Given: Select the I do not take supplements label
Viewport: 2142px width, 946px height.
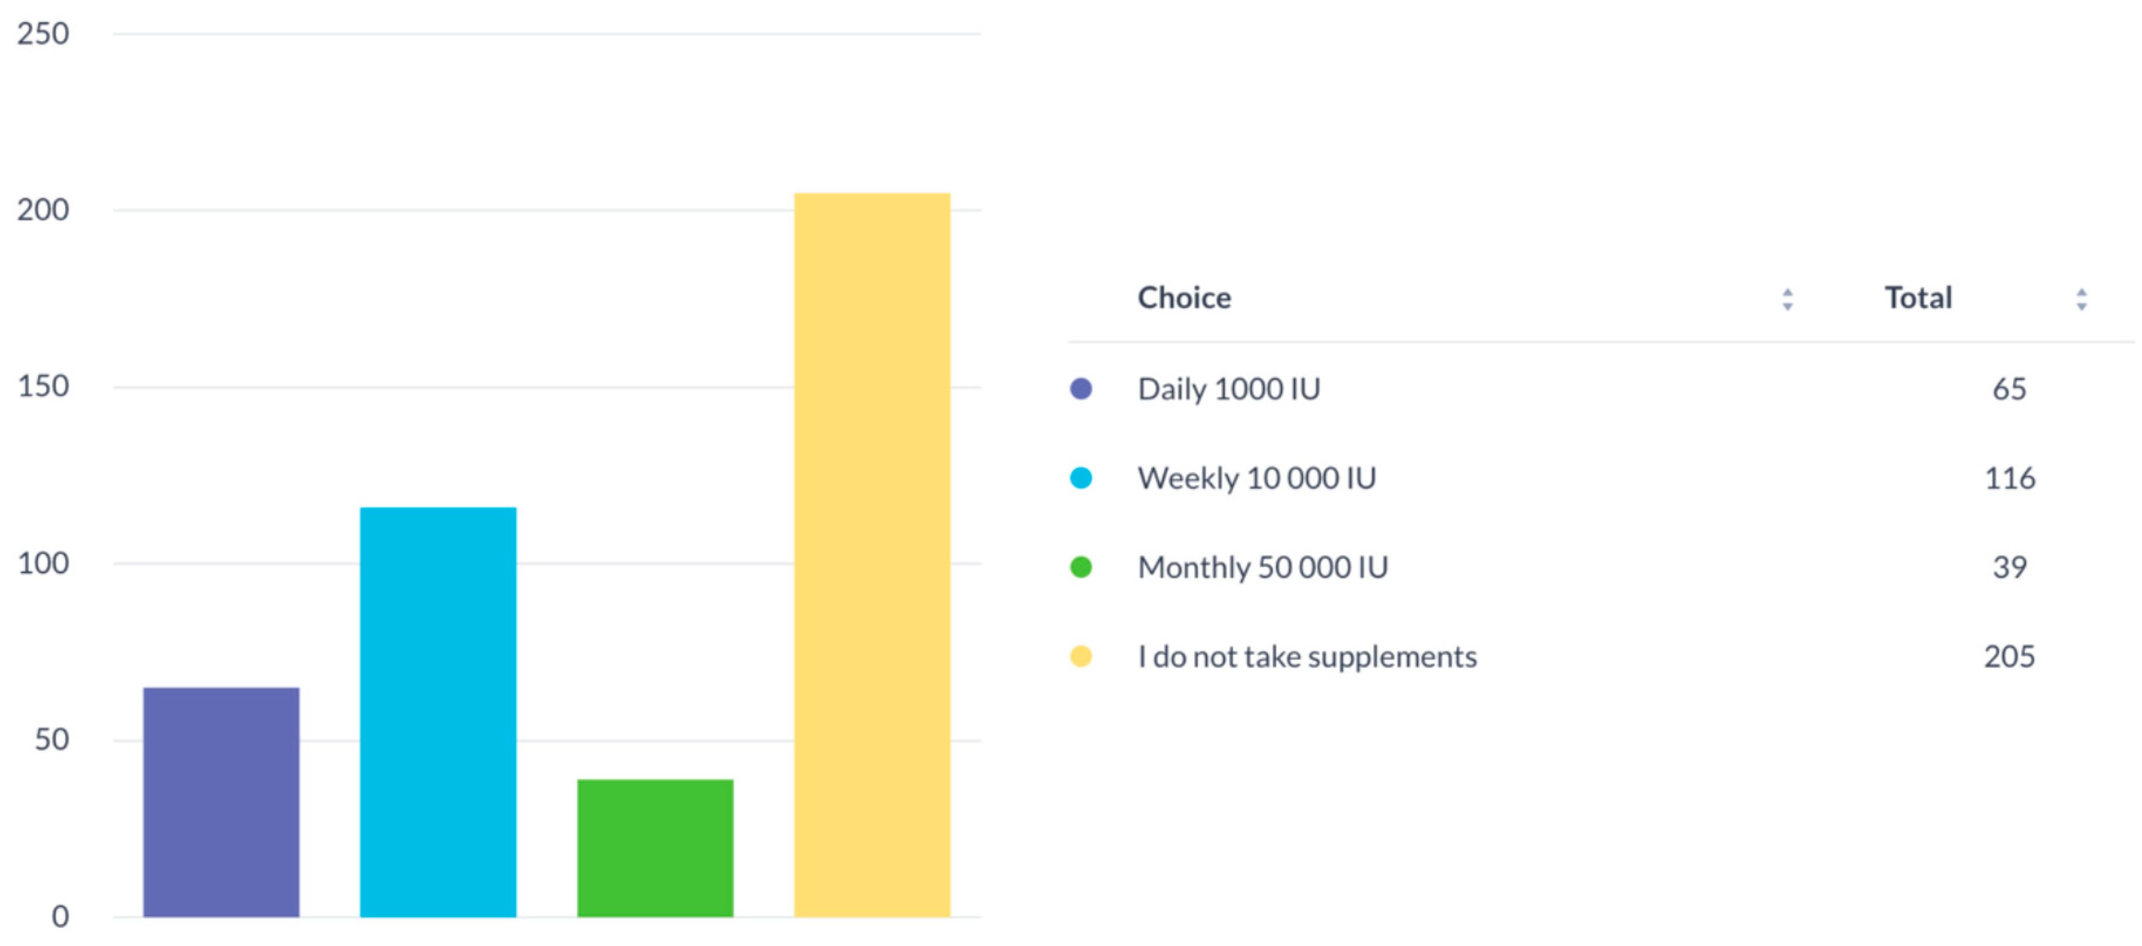Looking at the screenshot, I should click(1307, 657).
